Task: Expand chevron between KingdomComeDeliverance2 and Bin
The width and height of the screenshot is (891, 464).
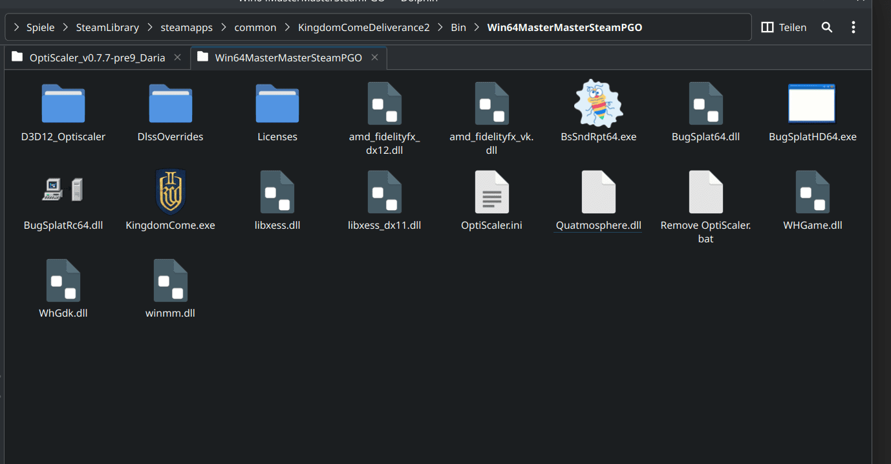Action: point(440,27)
